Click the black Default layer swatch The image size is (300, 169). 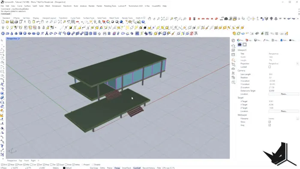(x=64, y=168)
